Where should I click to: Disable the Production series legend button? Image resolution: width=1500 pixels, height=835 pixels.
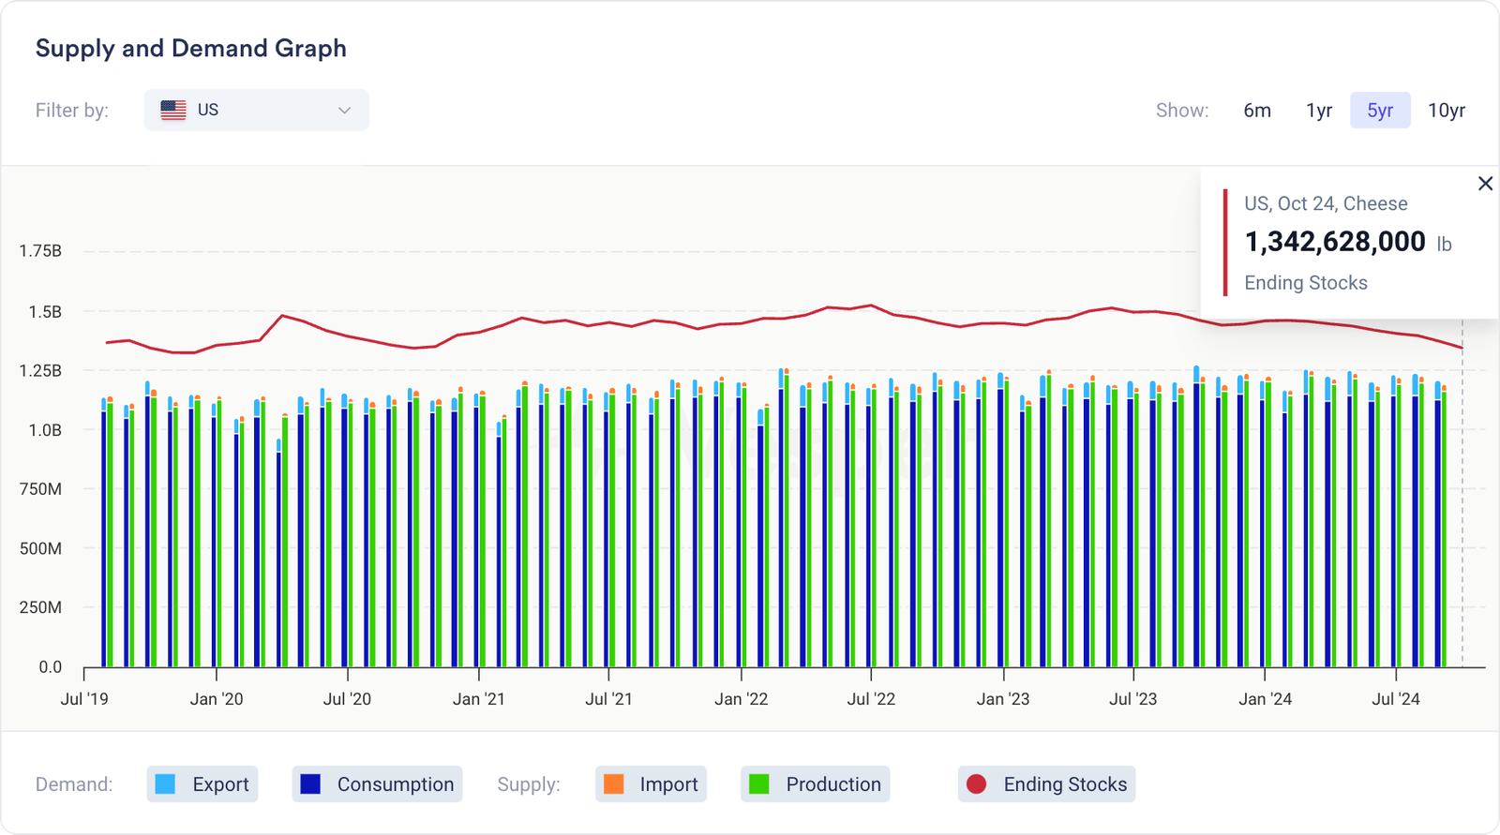(815, 784)
